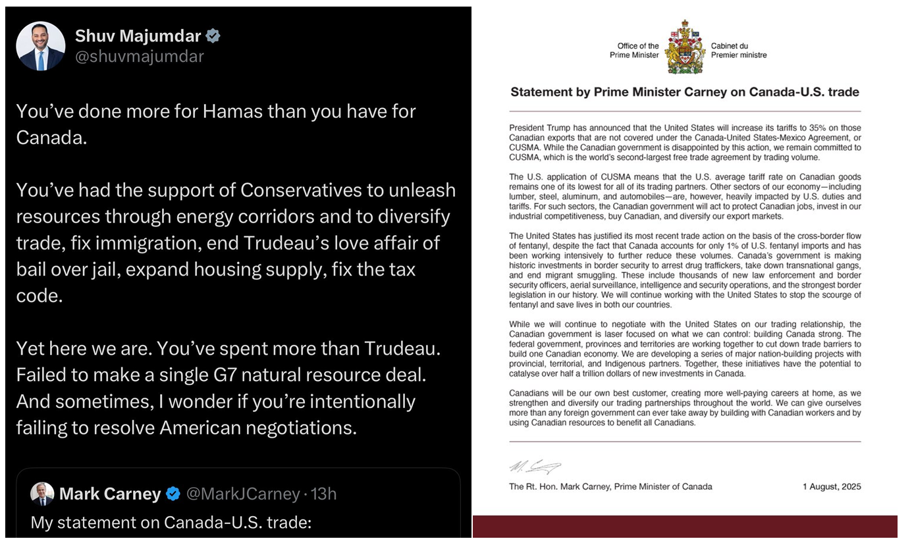Click Mark Carney's small avatar in quoted post
912x545 pixels.
42,494
